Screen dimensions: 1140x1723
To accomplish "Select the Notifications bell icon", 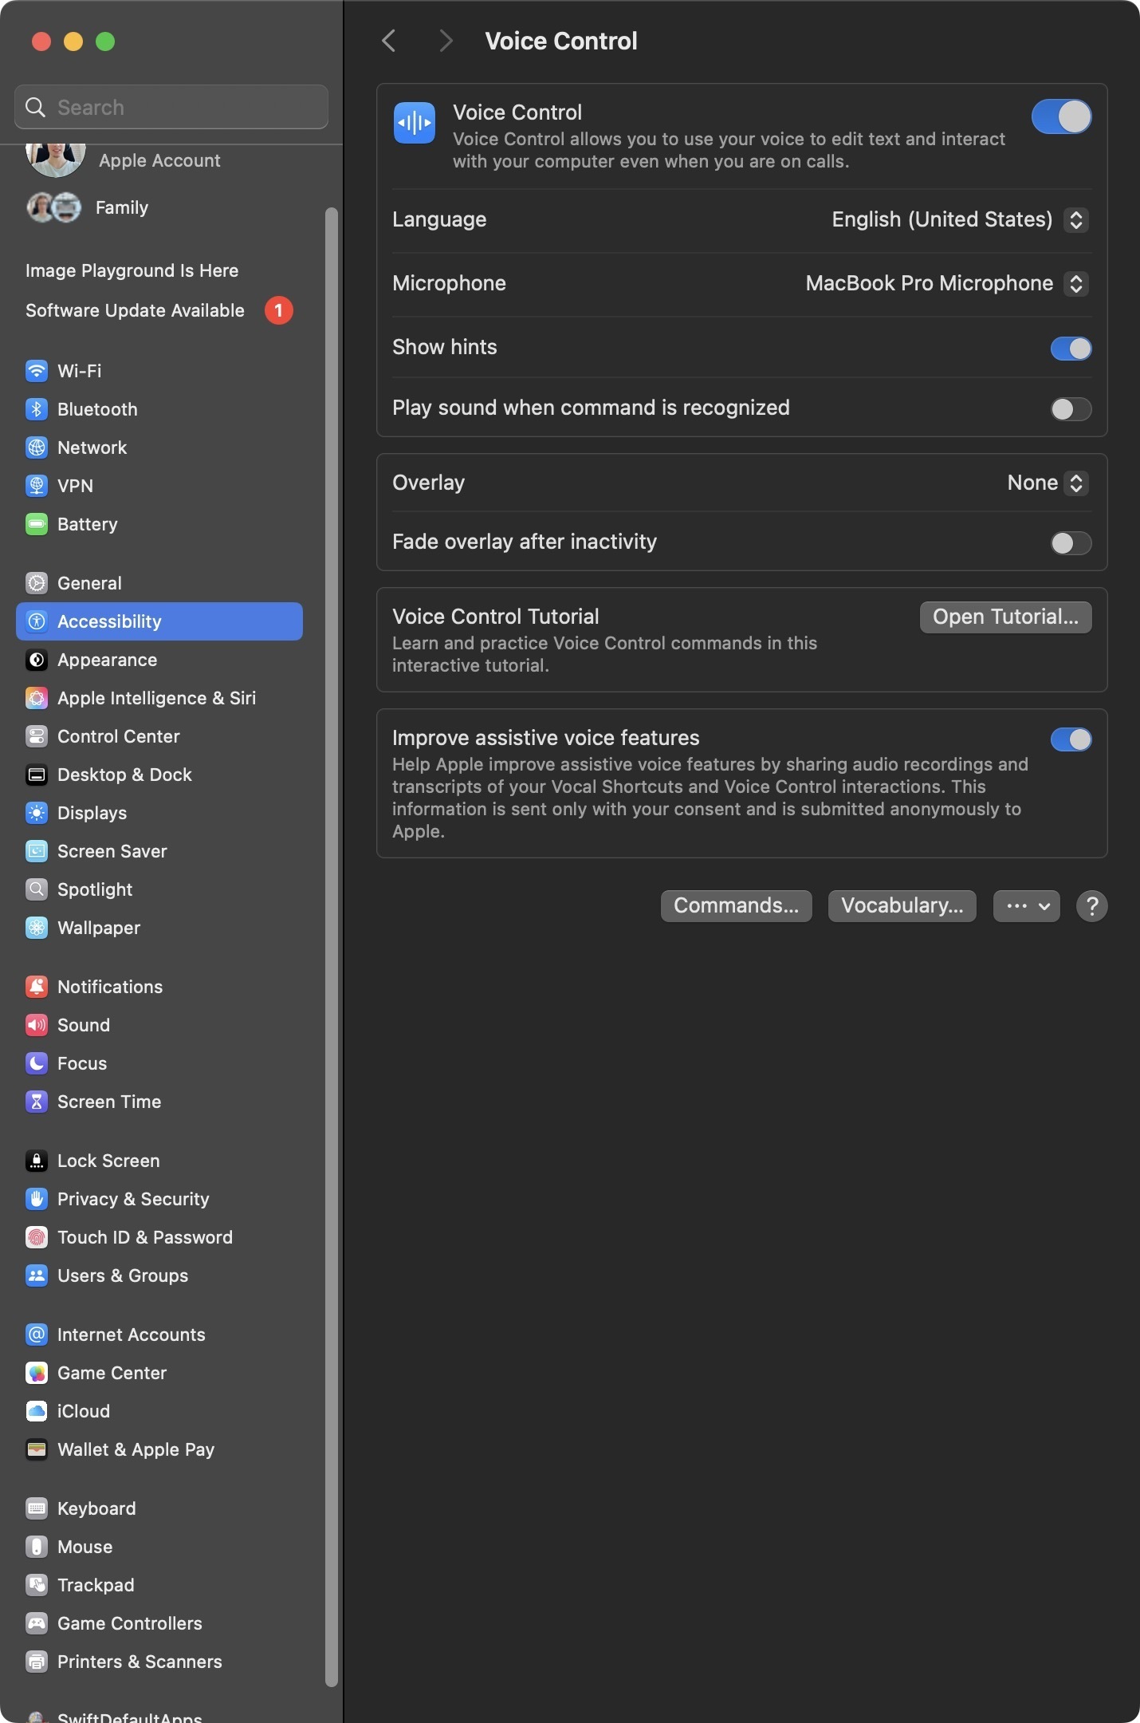I will (x=37, y=987).
